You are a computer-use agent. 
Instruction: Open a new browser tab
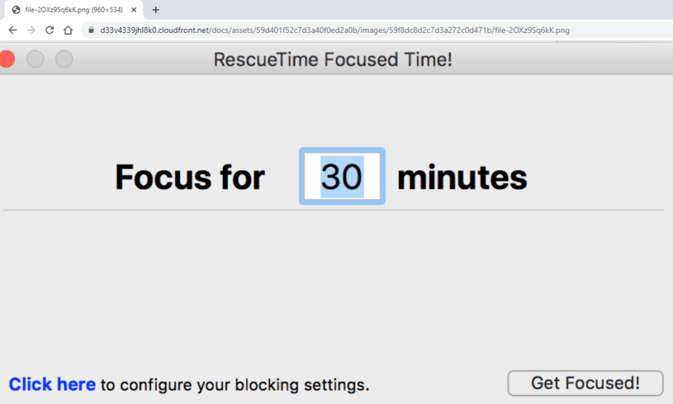(x=155, y=10)
